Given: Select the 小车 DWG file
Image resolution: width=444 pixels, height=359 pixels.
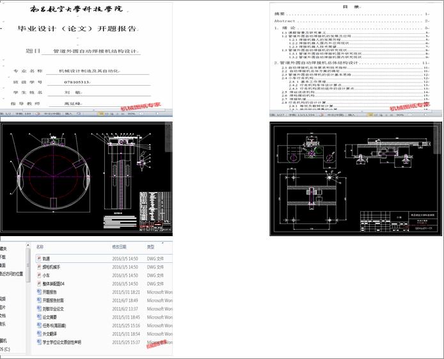Looking at the screenshot, I should 46,275.
